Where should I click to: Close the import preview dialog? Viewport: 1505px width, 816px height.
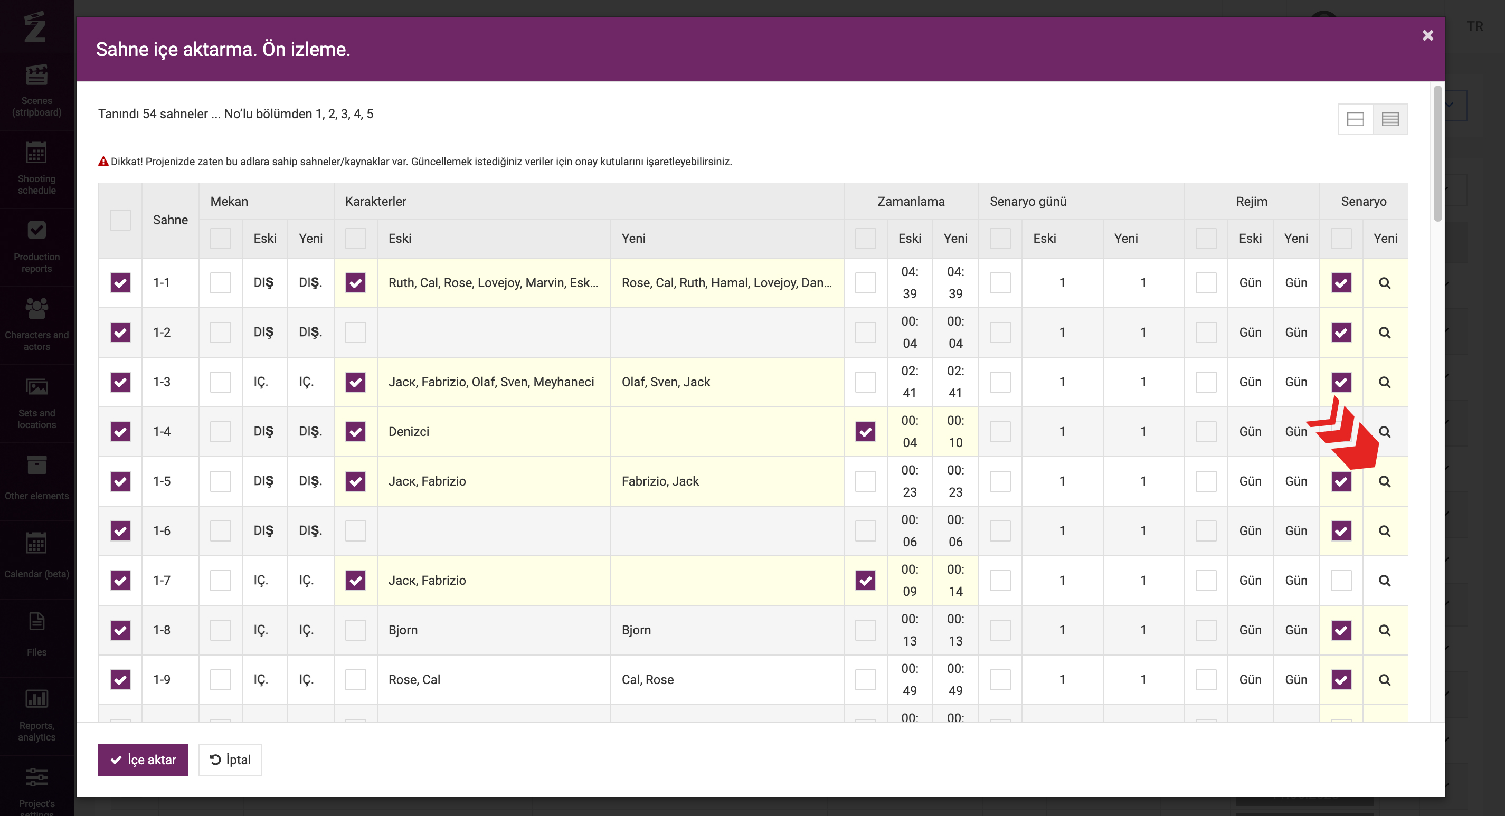click(x=1427, y=36)
